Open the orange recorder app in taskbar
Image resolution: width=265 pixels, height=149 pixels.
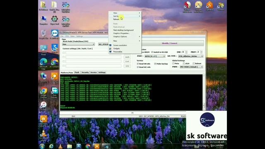tap(97, 146)
